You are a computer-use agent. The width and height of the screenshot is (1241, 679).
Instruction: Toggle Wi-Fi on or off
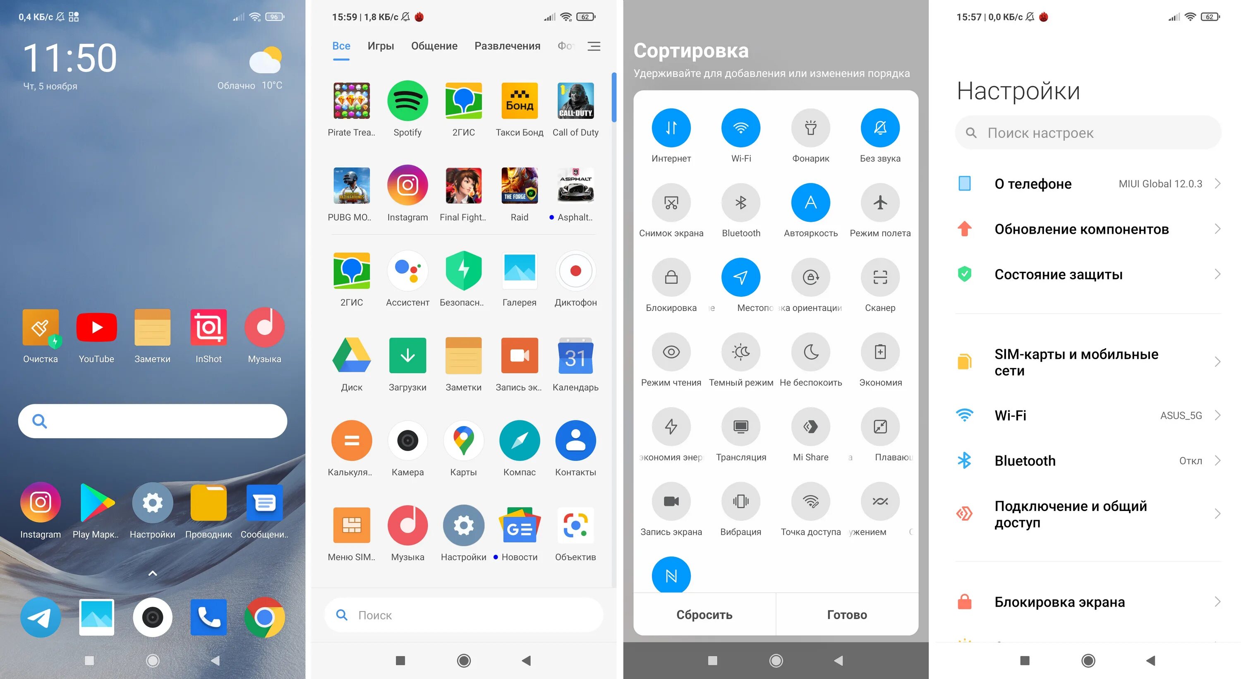[740, 127]
